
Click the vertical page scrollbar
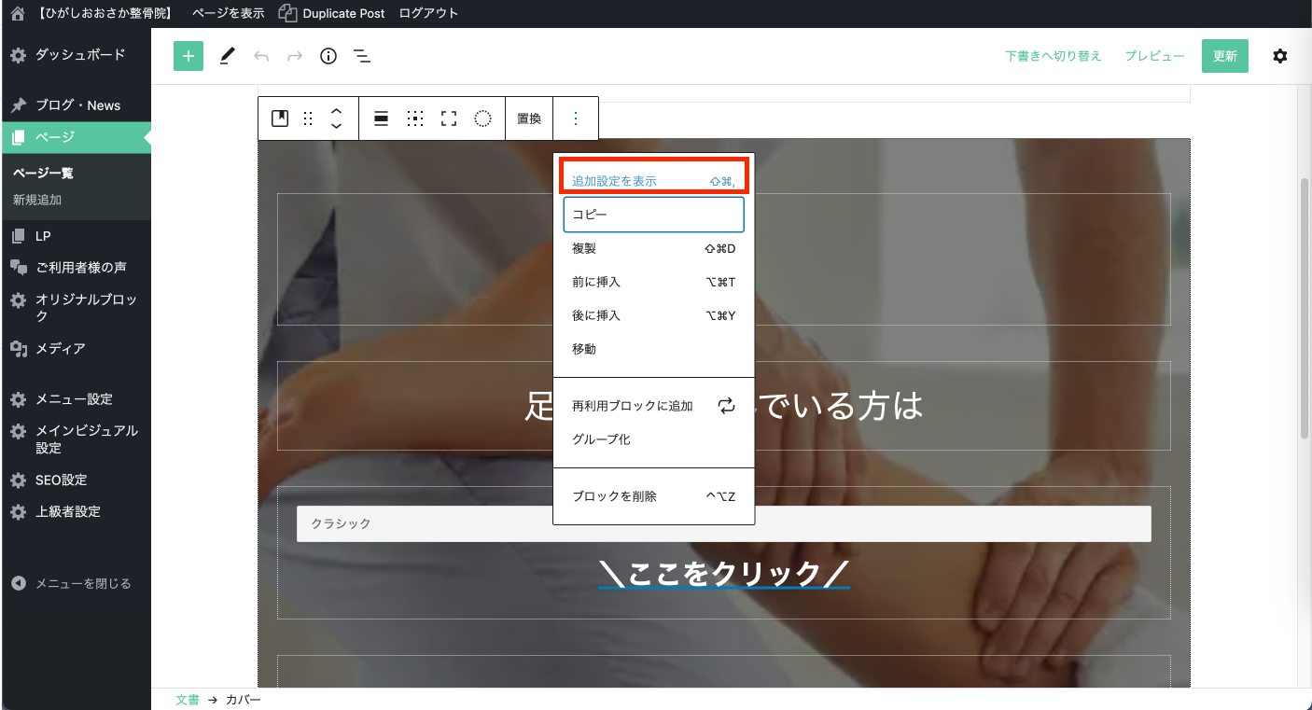click(1305, 308)
